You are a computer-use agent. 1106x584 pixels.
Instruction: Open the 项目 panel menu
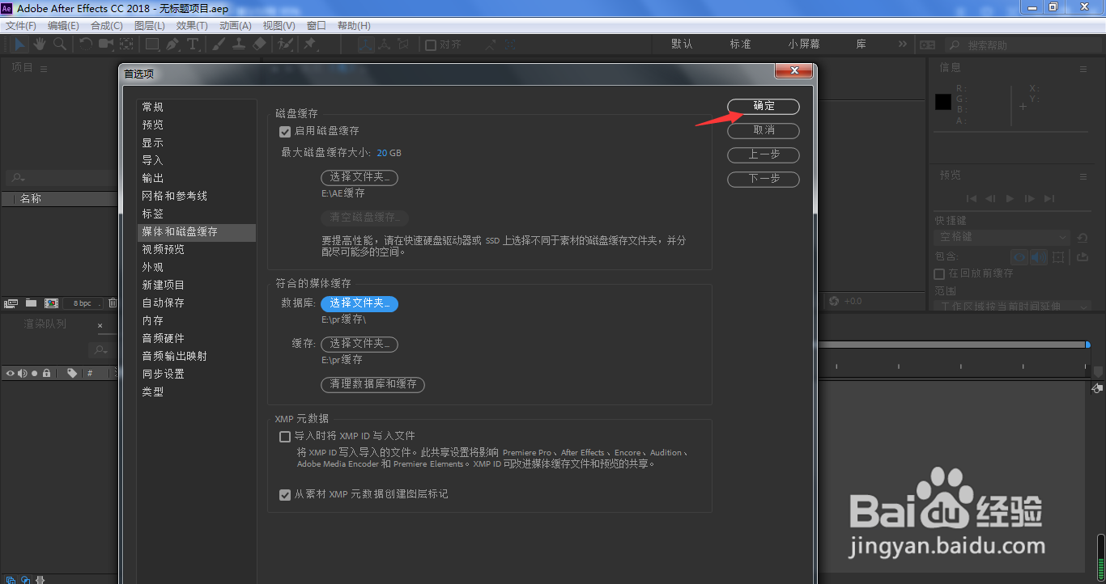click(x=44, y=69)
